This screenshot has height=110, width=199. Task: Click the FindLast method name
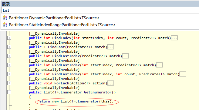point(56,47)
